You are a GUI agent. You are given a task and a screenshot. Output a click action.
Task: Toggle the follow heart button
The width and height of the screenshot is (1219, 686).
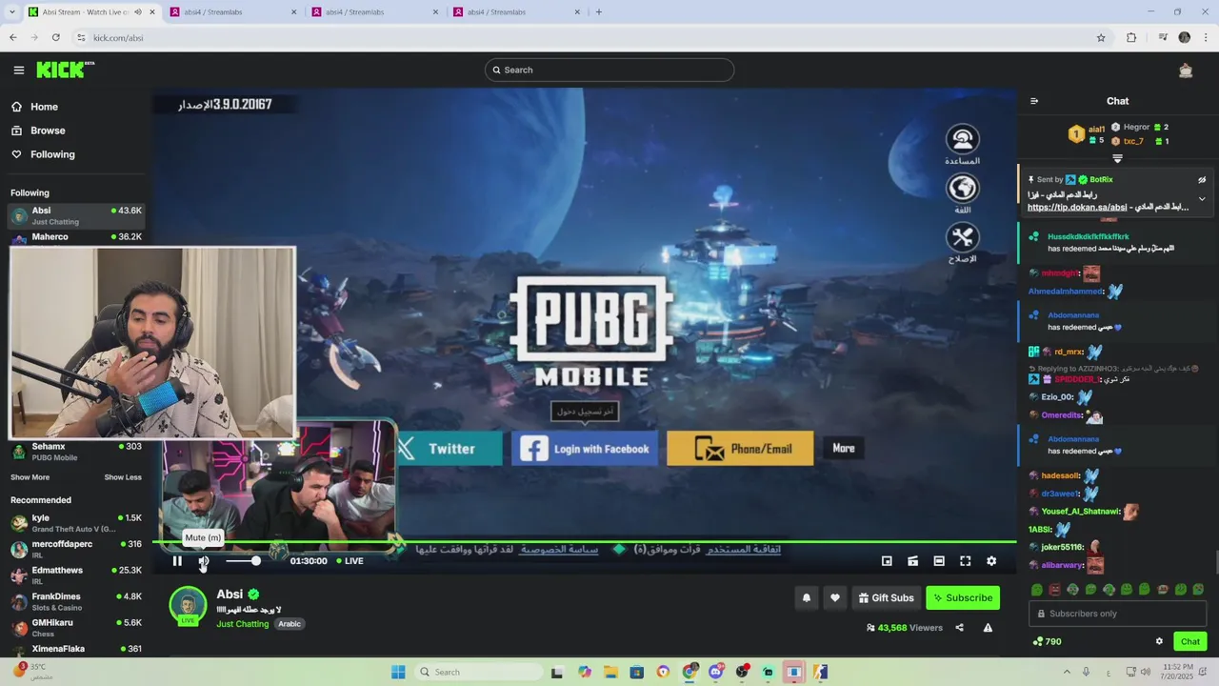pos(835,598)
